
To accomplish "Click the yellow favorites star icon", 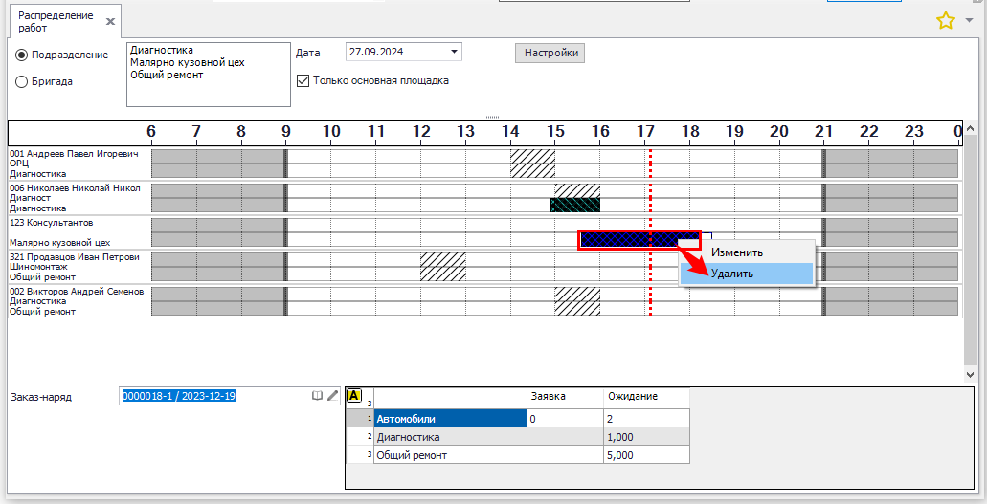I will [945, 20].
